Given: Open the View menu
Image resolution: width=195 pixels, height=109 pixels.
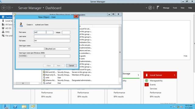Looking at the screenshot, I should coord(183,8).
